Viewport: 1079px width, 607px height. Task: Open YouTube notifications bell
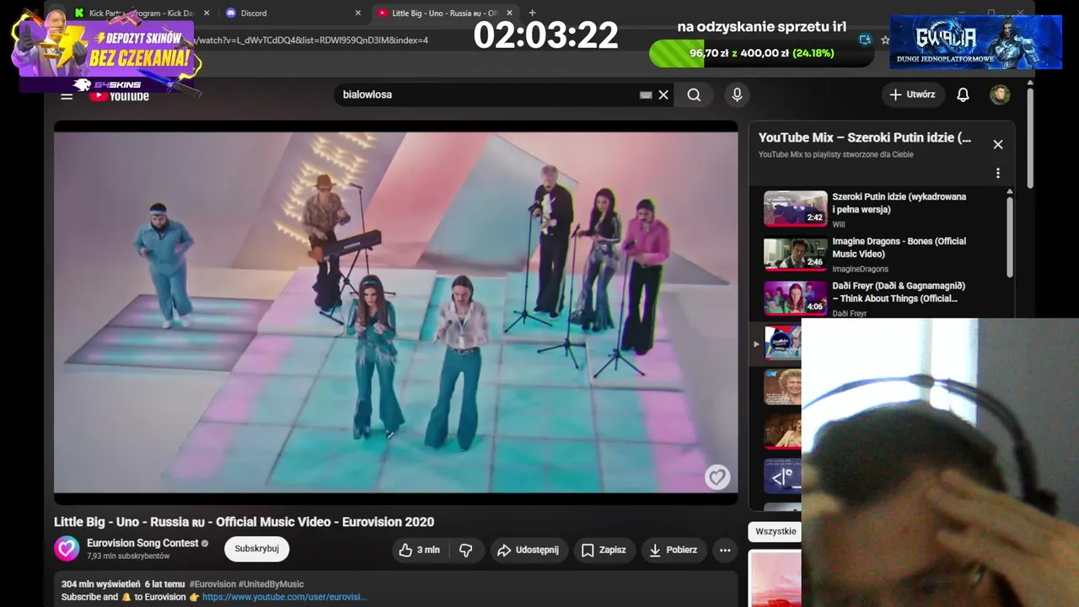[x=963, y=95]
